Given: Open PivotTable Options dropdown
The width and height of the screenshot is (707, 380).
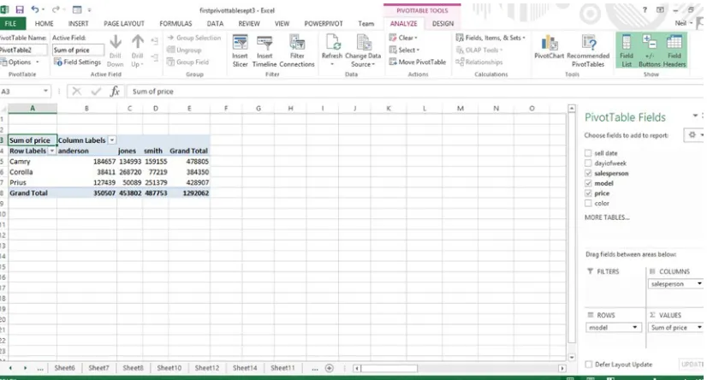Looking at the screenshot, I should tap(21, 62).
